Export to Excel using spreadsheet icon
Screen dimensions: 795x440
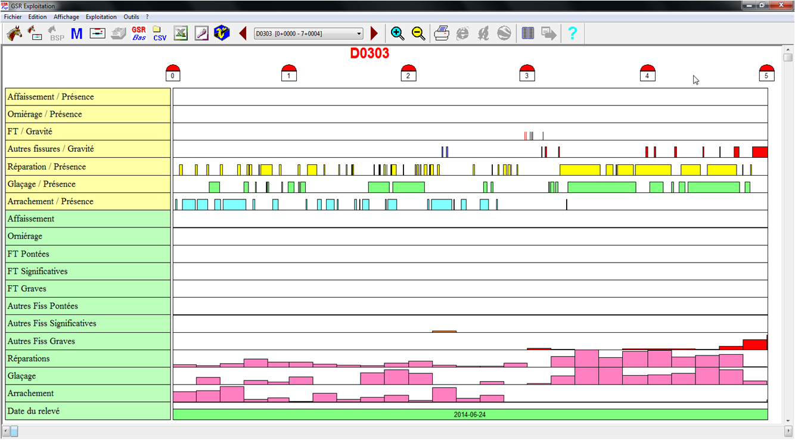[x=181, y=33]
